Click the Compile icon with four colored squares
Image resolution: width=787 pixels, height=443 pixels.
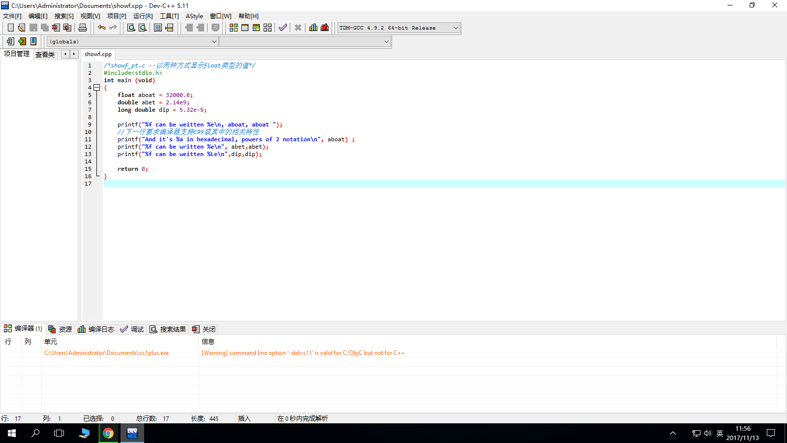234,28
